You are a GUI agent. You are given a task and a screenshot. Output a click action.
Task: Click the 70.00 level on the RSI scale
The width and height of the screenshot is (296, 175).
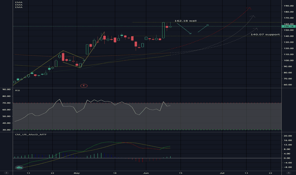click(6, 103)
